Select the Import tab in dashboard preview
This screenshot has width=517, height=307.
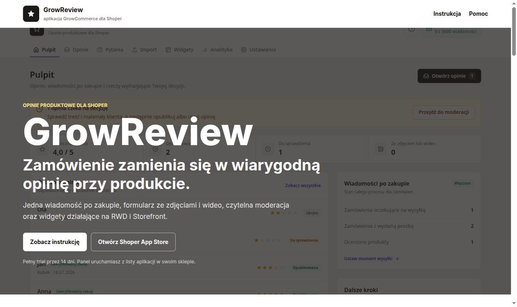[144, 50]
